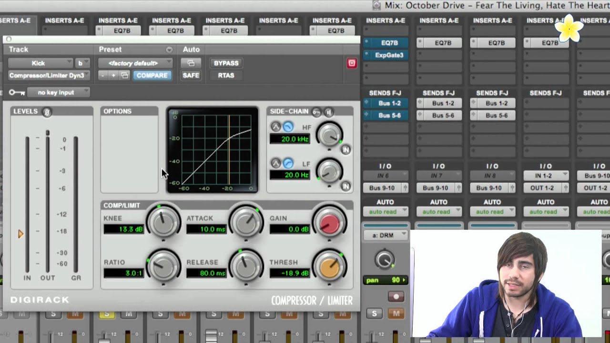
Task: Open output window icon beside OUT 1-2 under IN 1-2
Action: coord(566,188)
